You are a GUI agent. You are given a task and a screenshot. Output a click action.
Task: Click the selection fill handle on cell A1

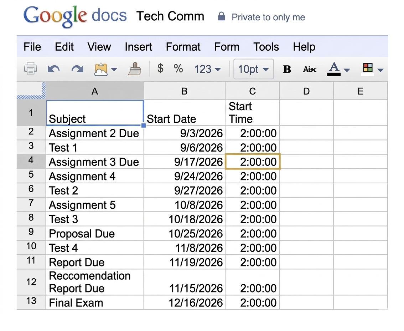144,126
